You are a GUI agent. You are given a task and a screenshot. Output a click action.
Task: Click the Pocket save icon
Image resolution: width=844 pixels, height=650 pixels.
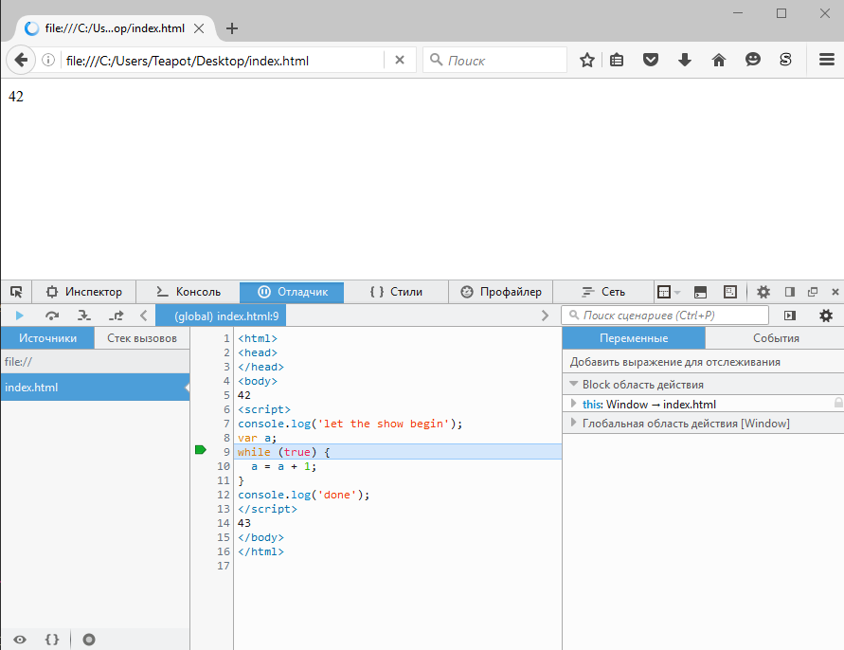click(650, 60)
